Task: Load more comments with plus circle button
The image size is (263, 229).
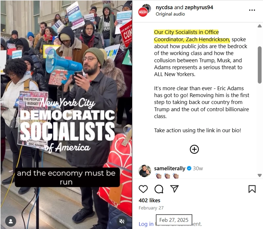Action: tap(194, 149)
